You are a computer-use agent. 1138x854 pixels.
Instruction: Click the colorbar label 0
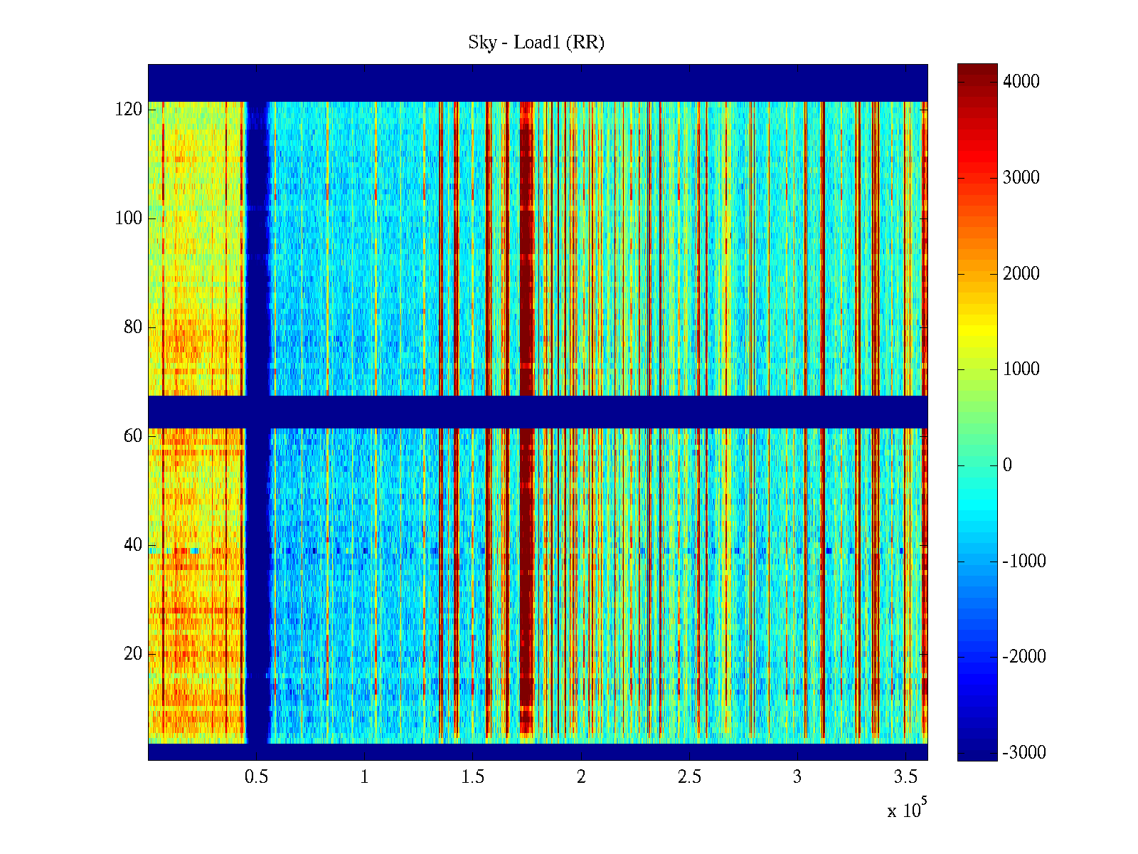1007,465
